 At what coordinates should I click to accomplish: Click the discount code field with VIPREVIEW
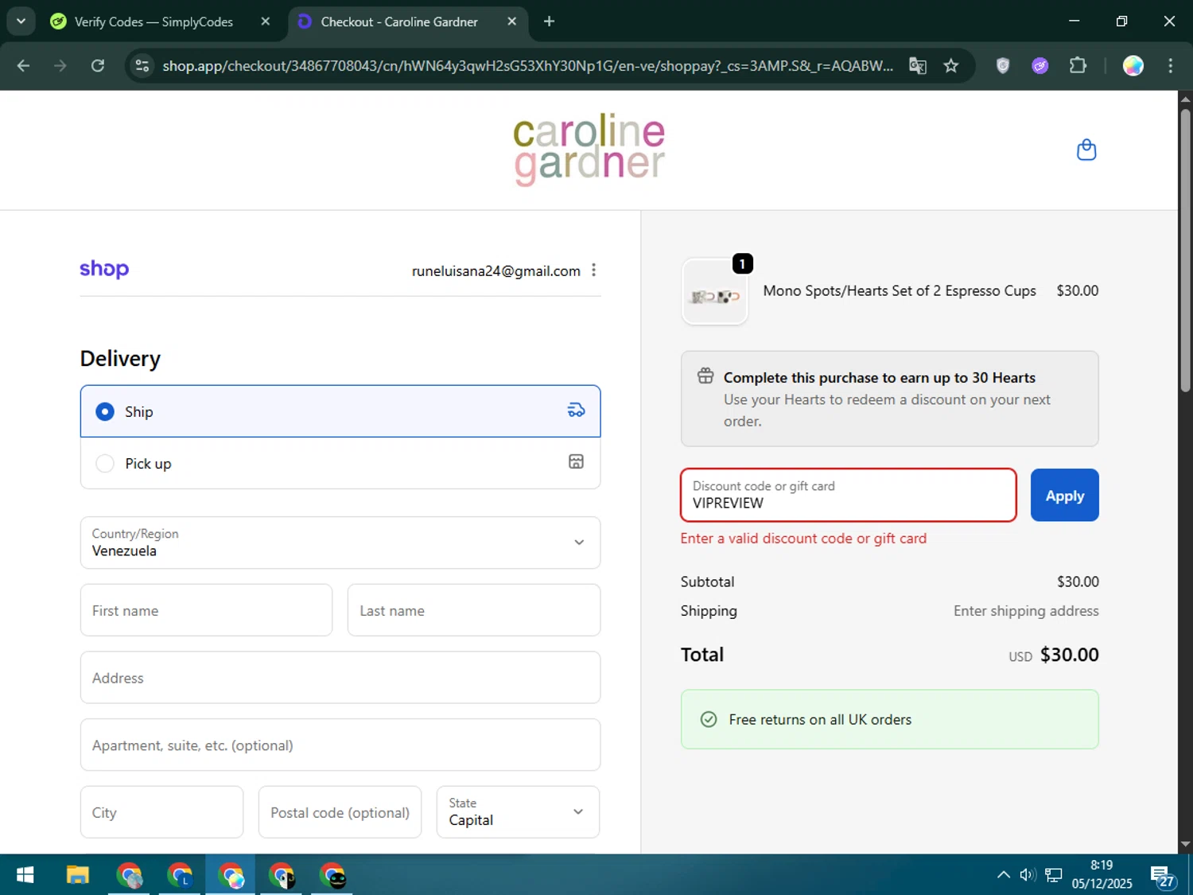click(849, 495)
